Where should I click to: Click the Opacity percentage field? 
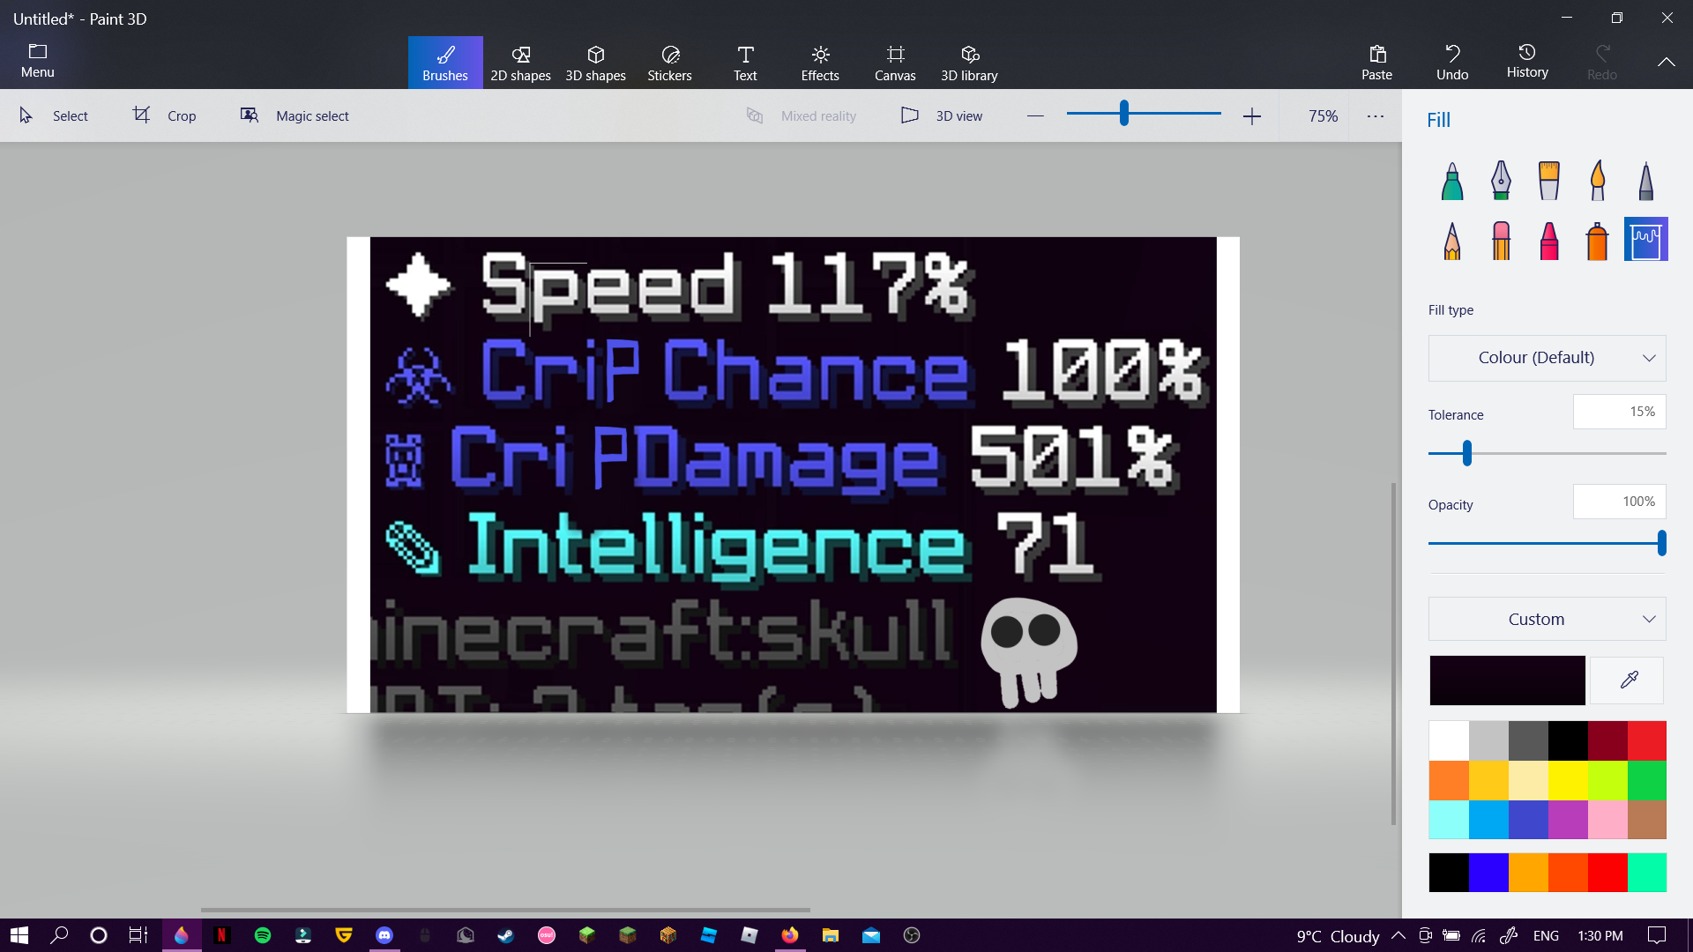1619,502
